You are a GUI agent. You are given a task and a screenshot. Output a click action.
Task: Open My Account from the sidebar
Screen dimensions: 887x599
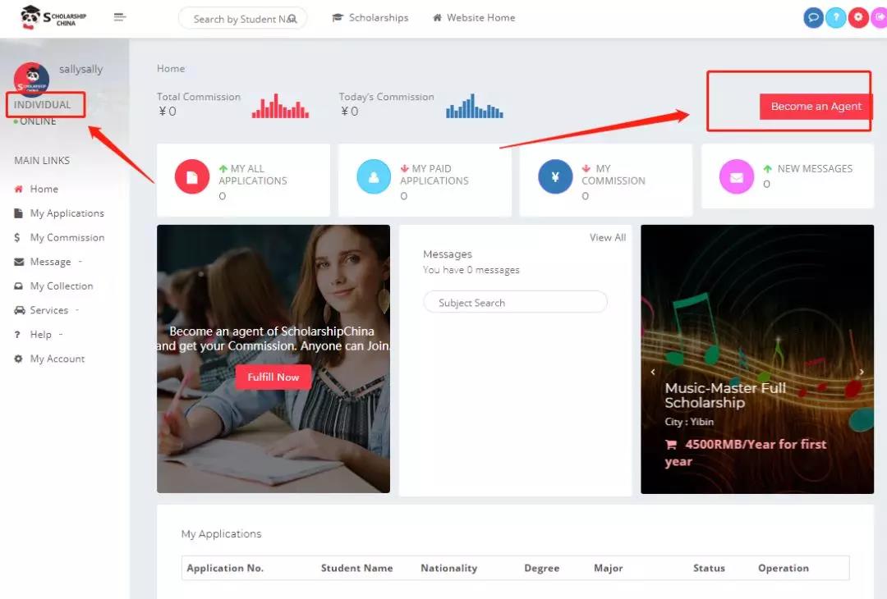(50, 359)
